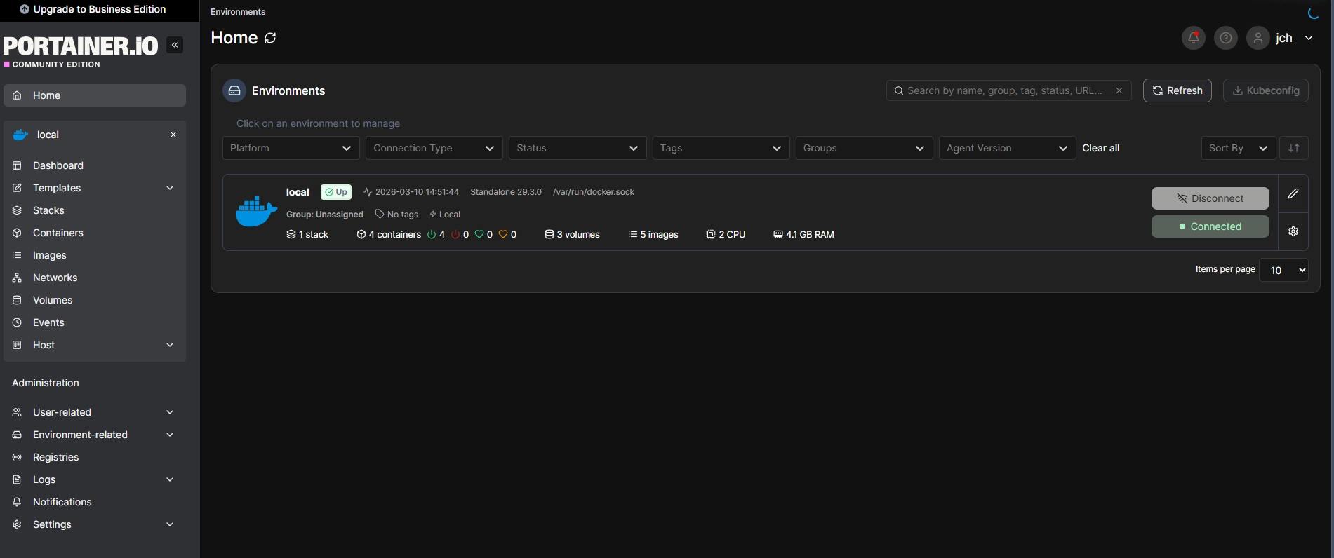Viewport: 1334px width, 558px height.
Task: Click the Upgrade to Business Edition link
Action: point(93,9)
